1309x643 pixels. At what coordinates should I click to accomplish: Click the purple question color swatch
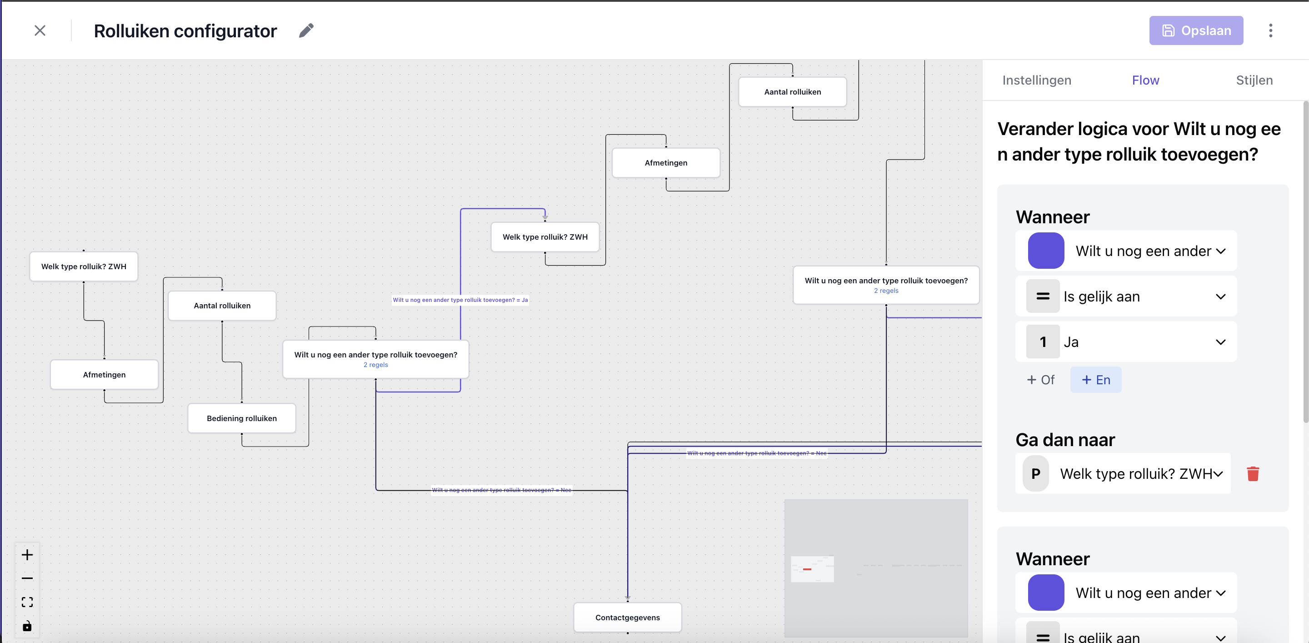coord(1046,251)
